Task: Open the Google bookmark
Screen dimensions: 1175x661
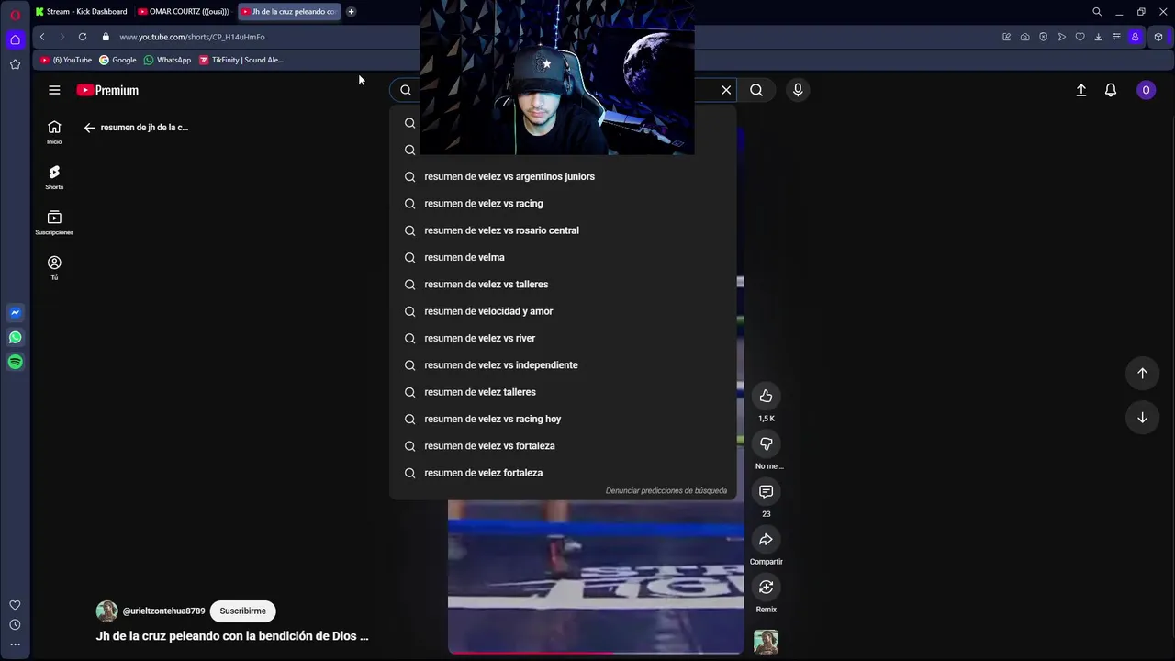Action: pos(117,60)
